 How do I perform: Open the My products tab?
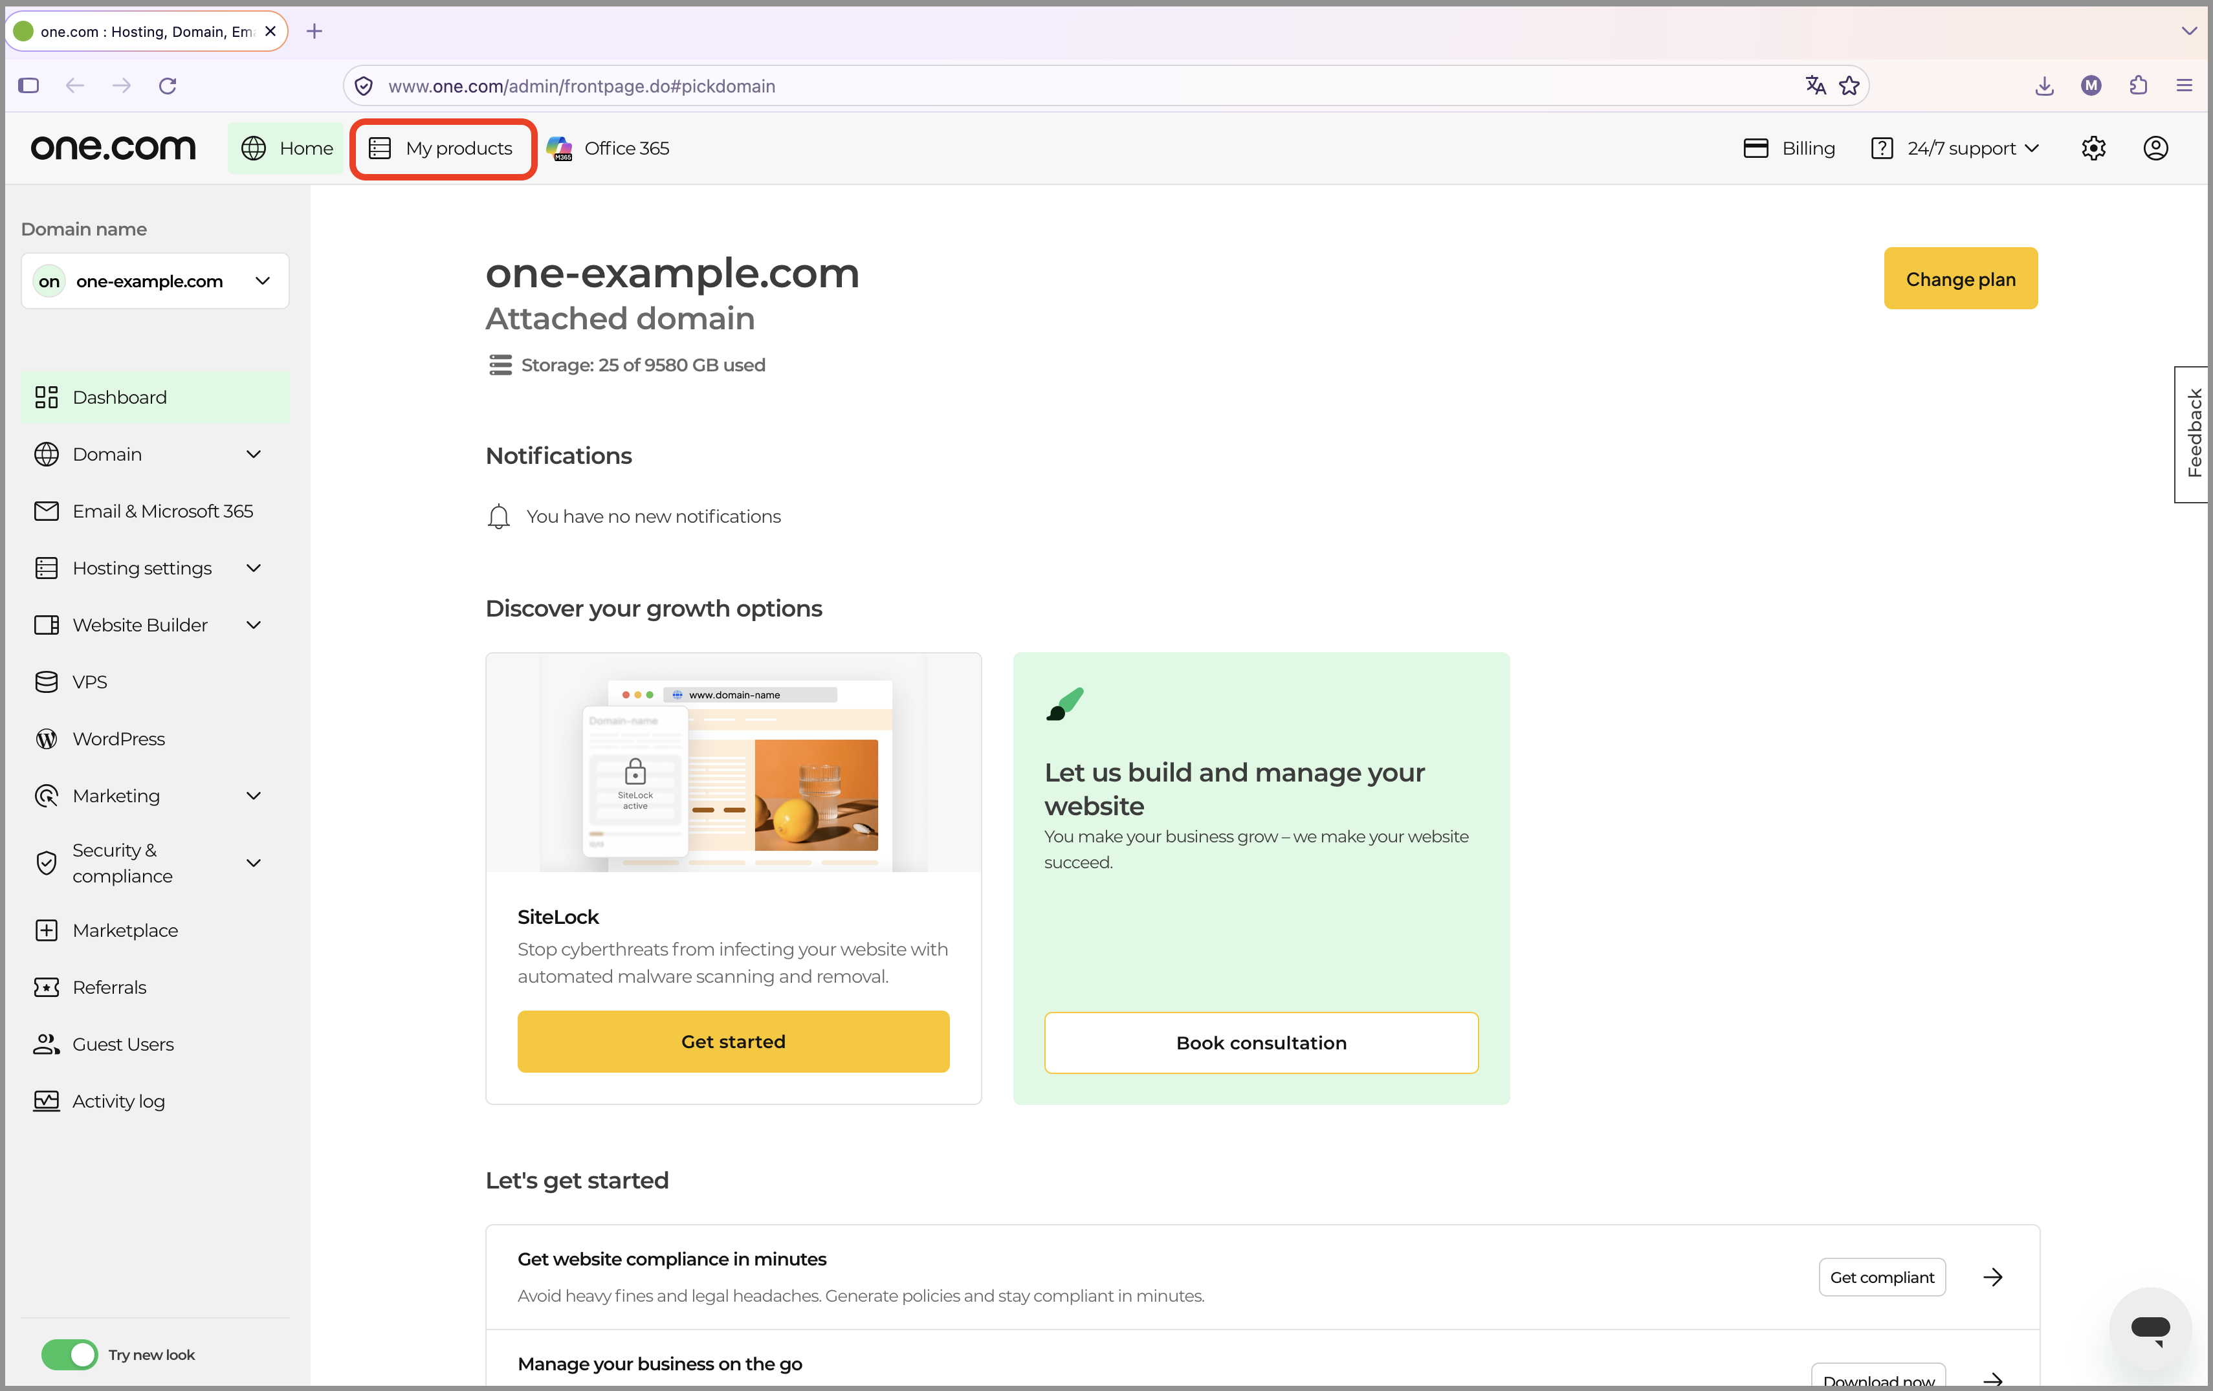[x=442, y=148]
